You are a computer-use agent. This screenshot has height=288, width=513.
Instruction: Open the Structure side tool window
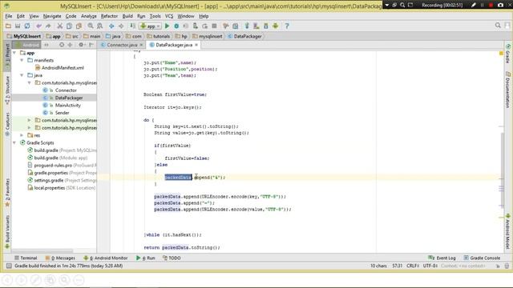coord(8,90)
